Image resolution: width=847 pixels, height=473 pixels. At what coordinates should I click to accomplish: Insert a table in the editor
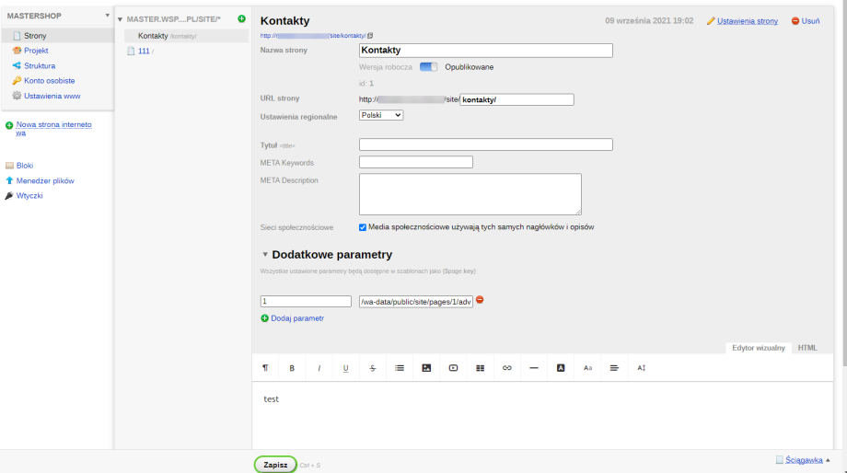480,368
